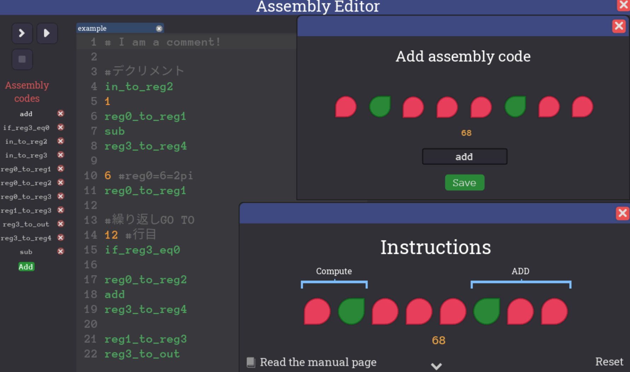Viewport: 630px width, 372px height.
Task: Toggle the first bit in Add assembly code
Action: (x=346, y=106)
